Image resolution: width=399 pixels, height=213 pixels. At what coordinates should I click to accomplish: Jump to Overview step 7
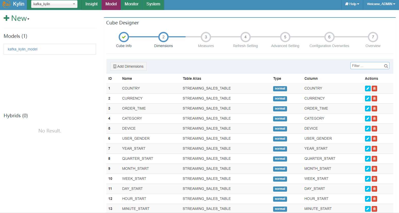tap(373, 37)
